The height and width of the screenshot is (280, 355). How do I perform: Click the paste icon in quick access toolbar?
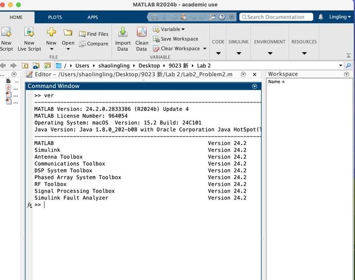184,17
